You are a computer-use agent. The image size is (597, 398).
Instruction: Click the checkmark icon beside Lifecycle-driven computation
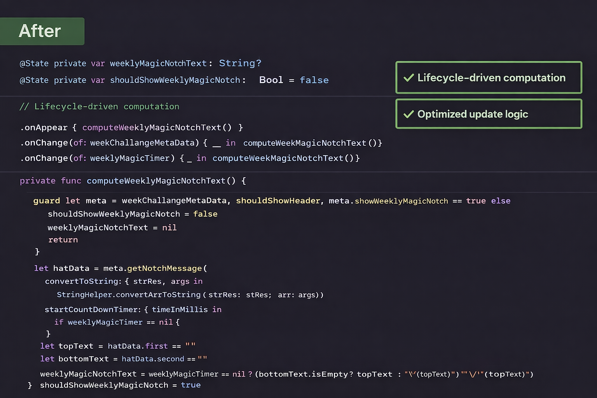408,78
